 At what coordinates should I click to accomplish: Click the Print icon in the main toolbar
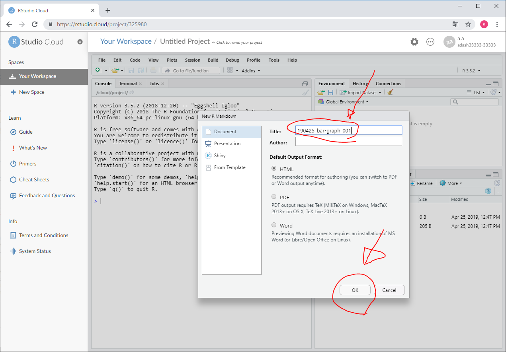click(153, 70)
